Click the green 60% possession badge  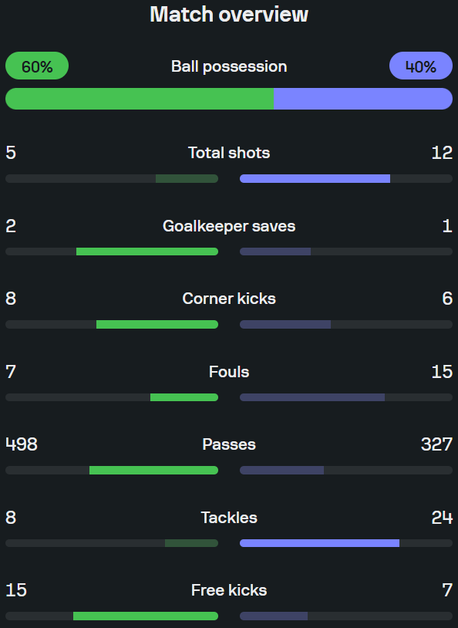coord(37,66)
